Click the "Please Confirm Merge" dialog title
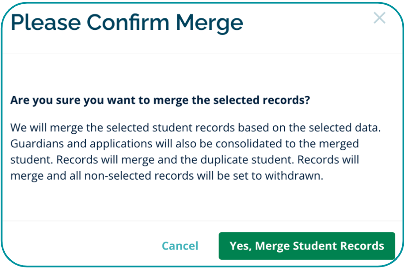 coord(127,22)
